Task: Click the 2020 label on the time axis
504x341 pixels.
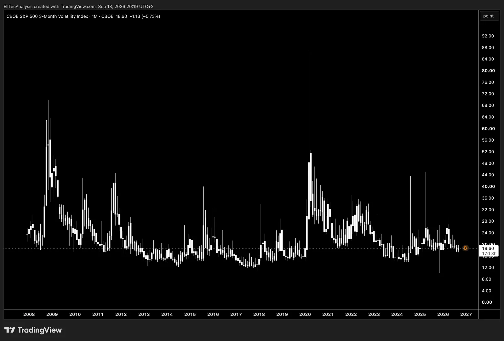Action: (305, 314)
